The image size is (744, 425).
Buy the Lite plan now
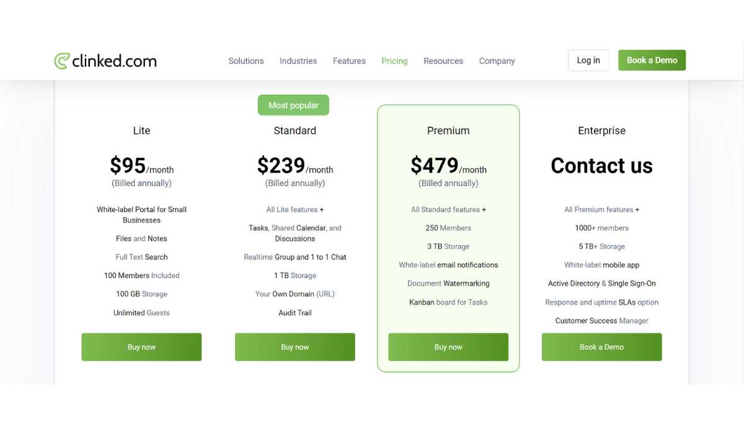point(141,347)
